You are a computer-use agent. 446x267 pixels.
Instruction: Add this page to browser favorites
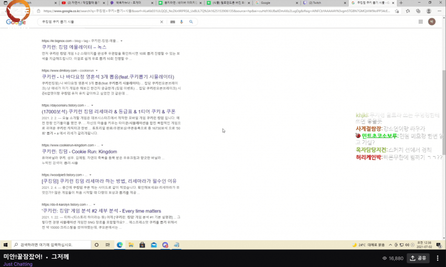397,11
